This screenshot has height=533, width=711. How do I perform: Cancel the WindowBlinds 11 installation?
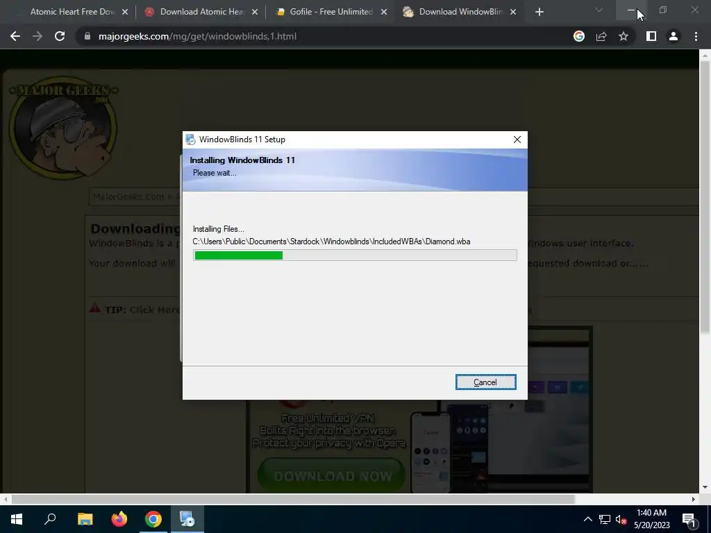tap(485, 382)
